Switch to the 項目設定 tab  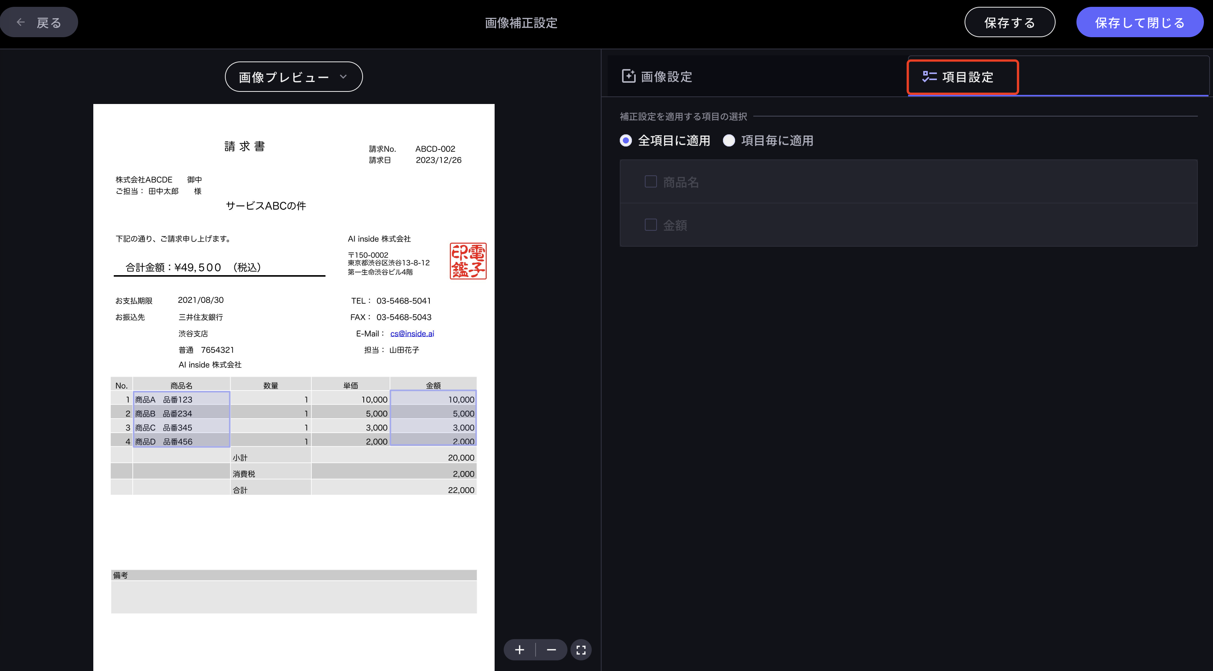coord(968,77)
